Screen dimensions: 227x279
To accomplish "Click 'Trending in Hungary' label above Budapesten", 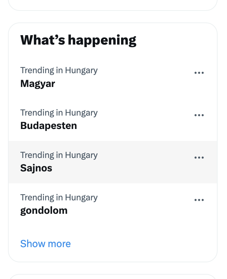I will 59,113.
